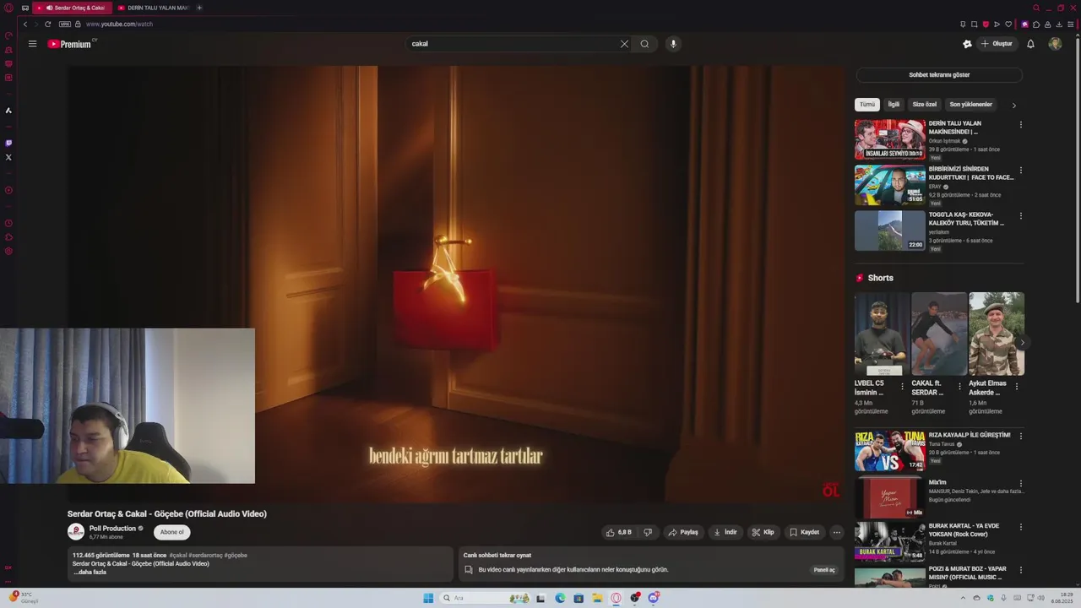1081x608 pixels.
Task: Open options for RIZA KAYAALP İLE GÜREŞTİM
Action: [x=1020, y=436]
